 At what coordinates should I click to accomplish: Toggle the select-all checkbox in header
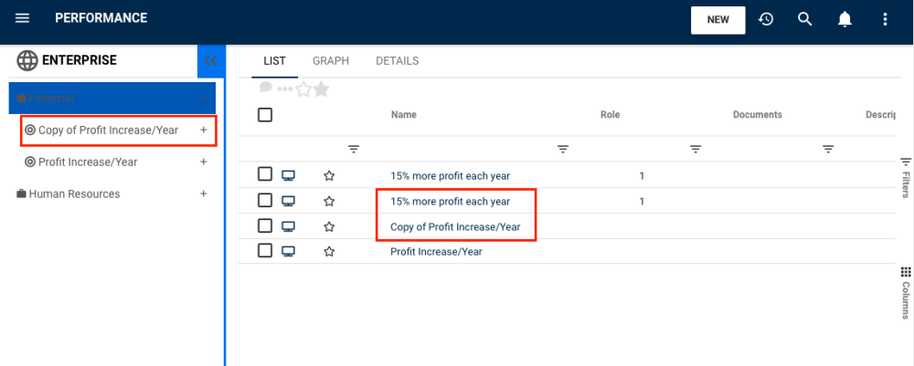pos(265,115)
